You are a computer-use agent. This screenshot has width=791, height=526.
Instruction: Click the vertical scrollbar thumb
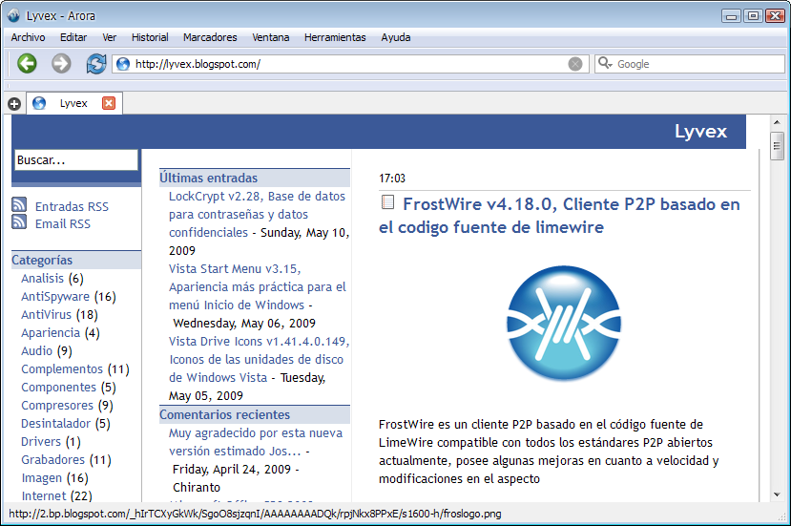[778, 146]
